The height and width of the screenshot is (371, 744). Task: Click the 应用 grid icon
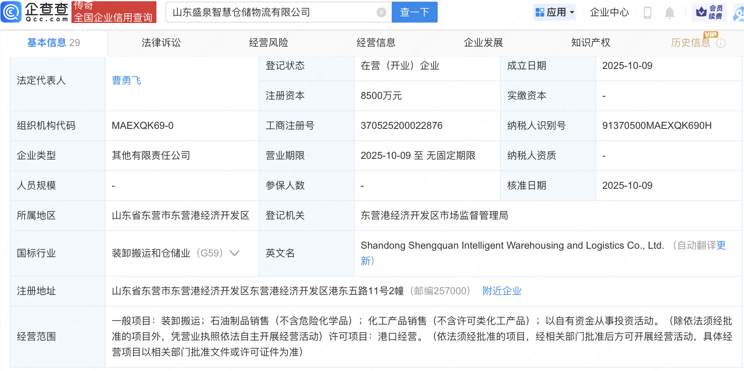(540, 12)
